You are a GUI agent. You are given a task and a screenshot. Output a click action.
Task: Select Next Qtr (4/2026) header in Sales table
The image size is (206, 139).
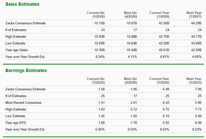pos(131,15)
